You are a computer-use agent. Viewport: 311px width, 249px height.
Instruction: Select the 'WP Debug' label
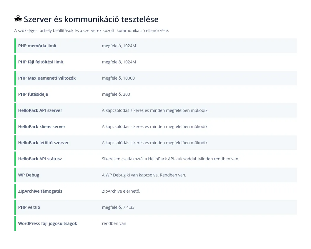[29, 175]
